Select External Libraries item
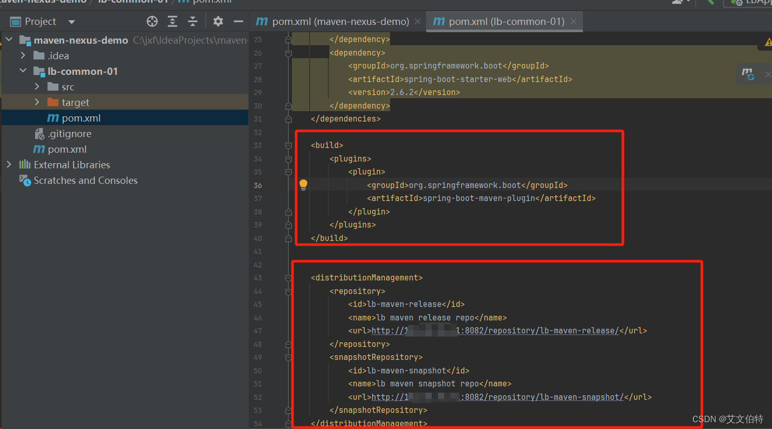Image resolution: width=772 pixels, height=429 pixels. coord(72,165)
